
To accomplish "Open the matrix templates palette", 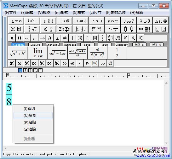I will coord(145,29).
